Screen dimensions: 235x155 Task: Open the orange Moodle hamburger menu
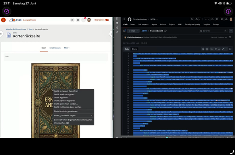[3, 20]
